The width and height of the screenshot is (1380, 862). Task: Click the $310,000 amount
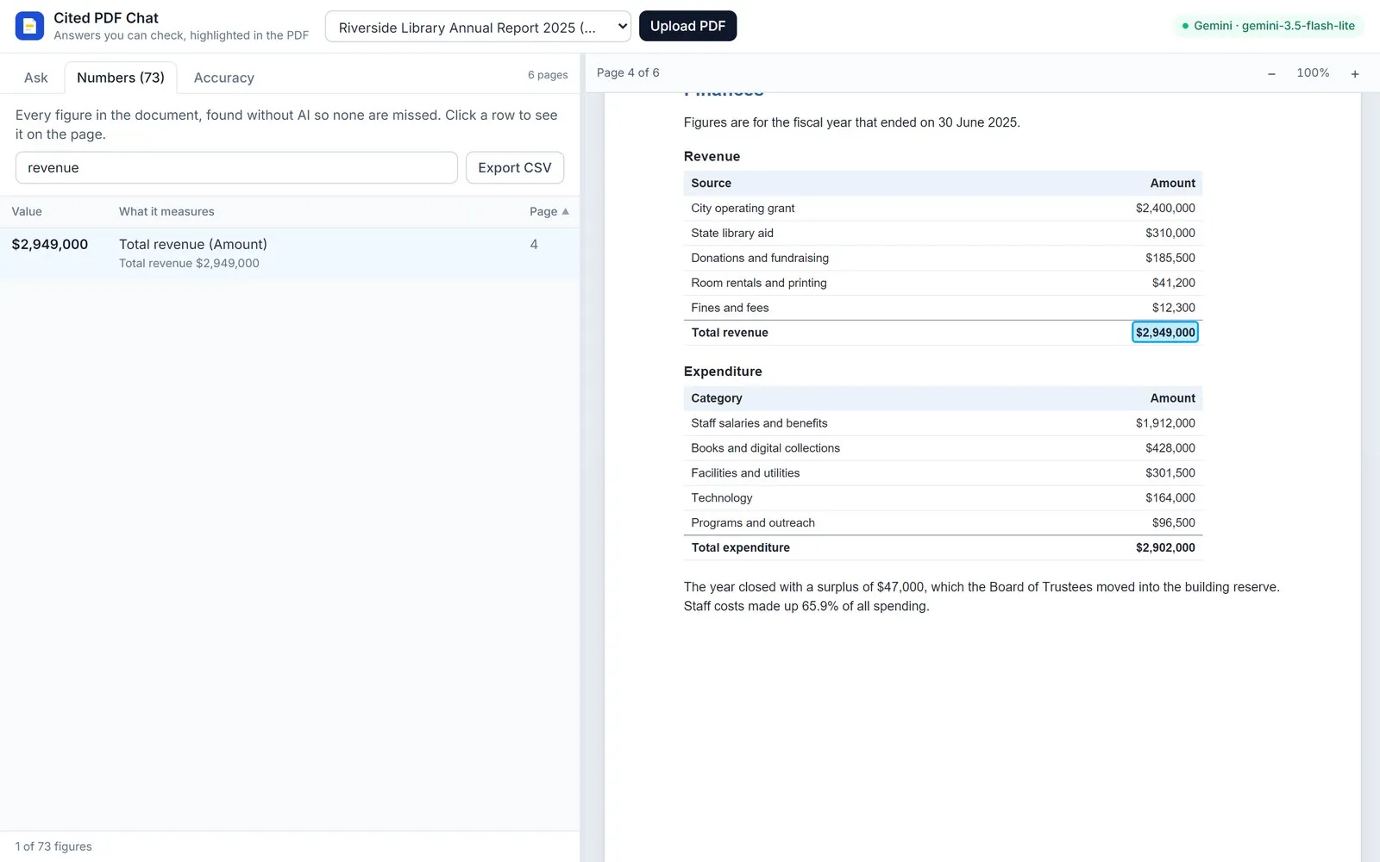[x=1170, y=233]
